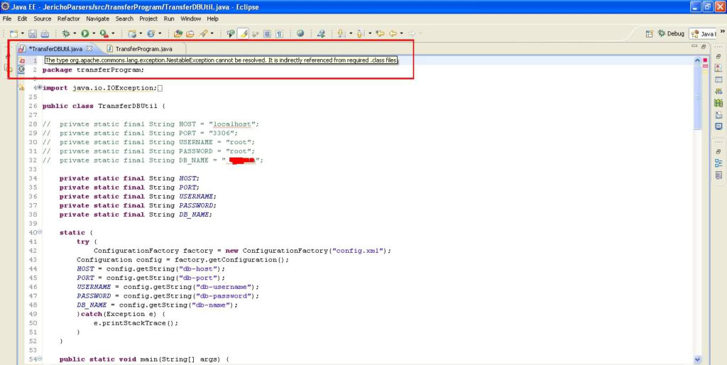Open the File menu
Screen dimensions: 727x365
point(7,18)
